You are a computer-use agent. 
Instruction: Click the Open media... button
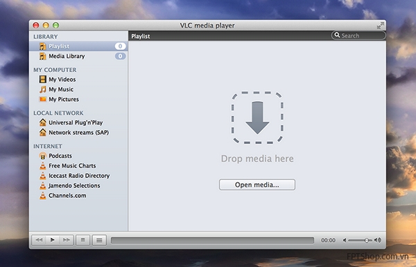point(257,185)
